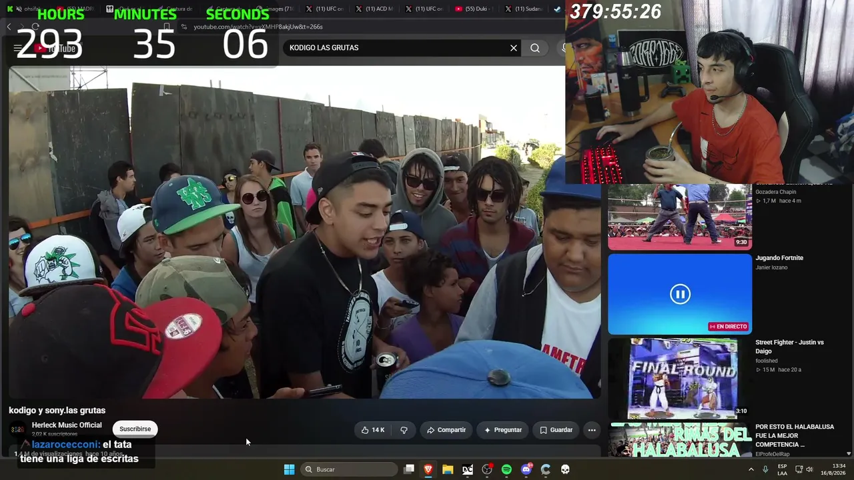Click the 'Gozadera Chapin' channel name
The image size is (854, 480).
[x=775, y=192]
